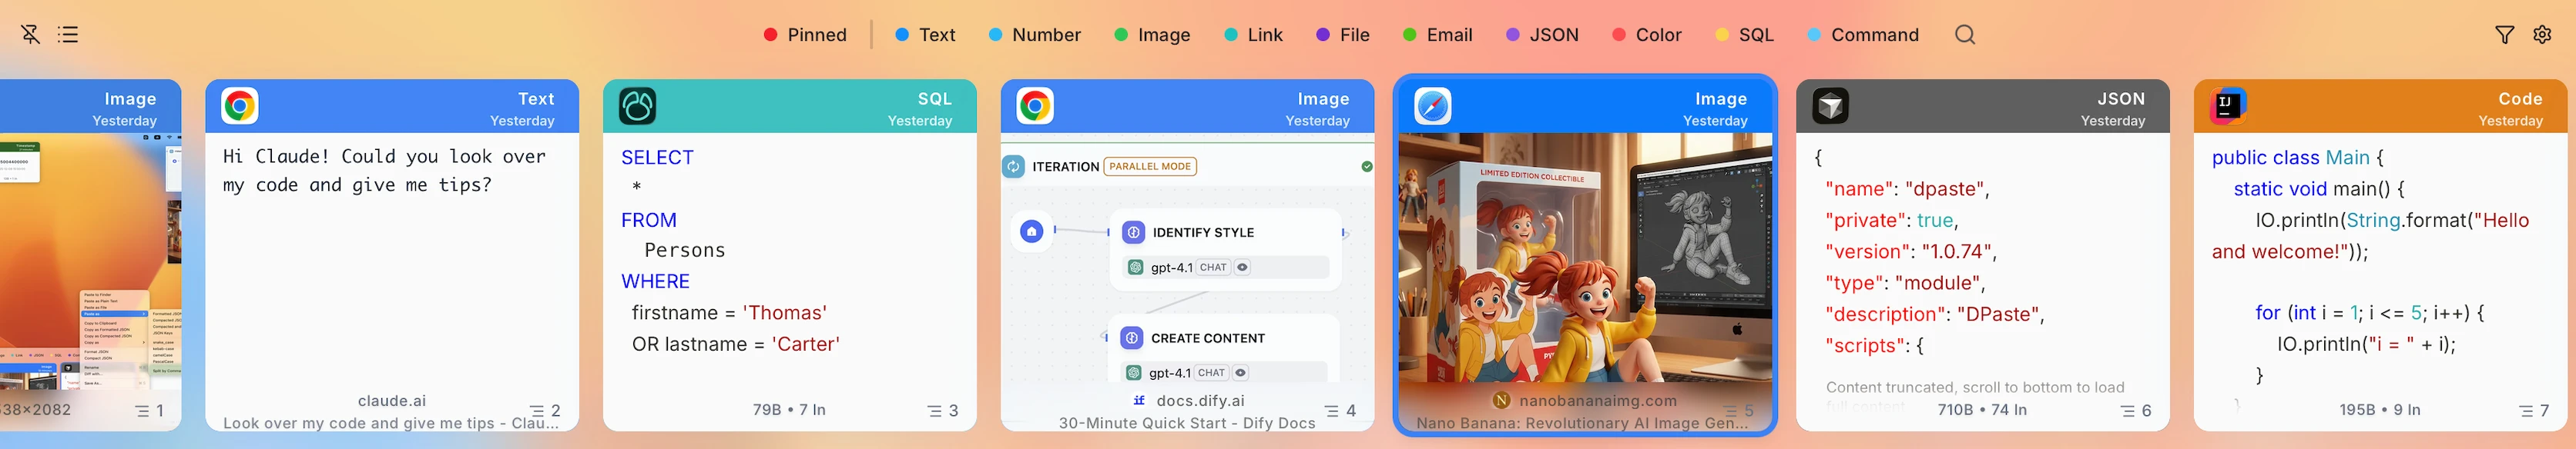Filter clipboard by Text type
The image size is (2576, 449).
point(925,35)
